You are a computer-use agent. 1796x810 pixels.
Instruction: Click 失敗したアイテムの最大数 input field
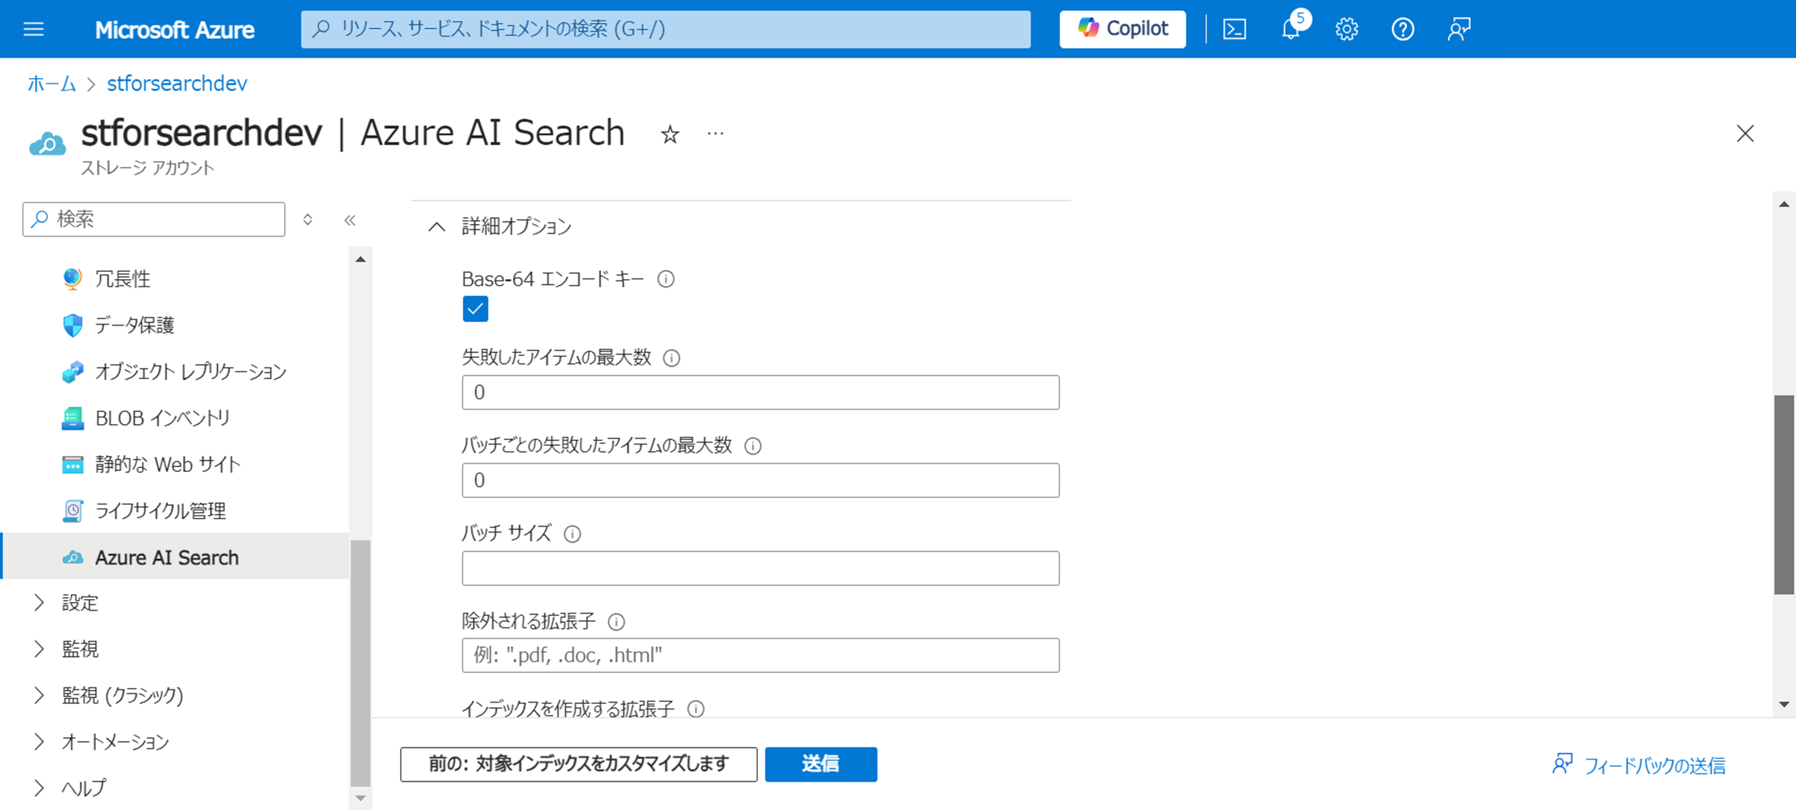click(x=760, y=393)
